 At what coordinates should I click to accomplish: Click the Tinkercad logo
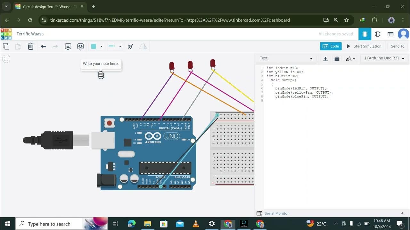pyautogui.click(x=6, y=34)
